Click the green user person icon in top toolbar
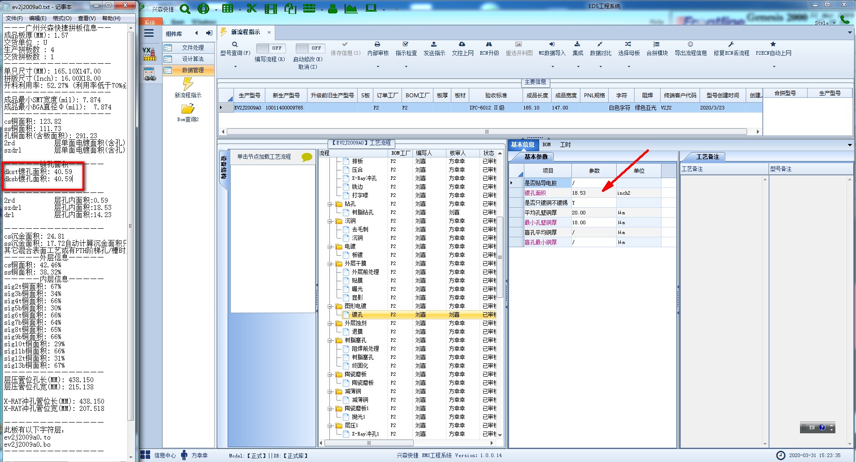856x462 pixels. (x=333, y=9)
